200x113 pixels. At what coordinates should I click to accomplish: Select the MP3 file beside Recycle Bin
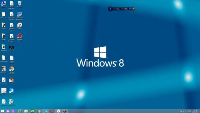[12, 5]
